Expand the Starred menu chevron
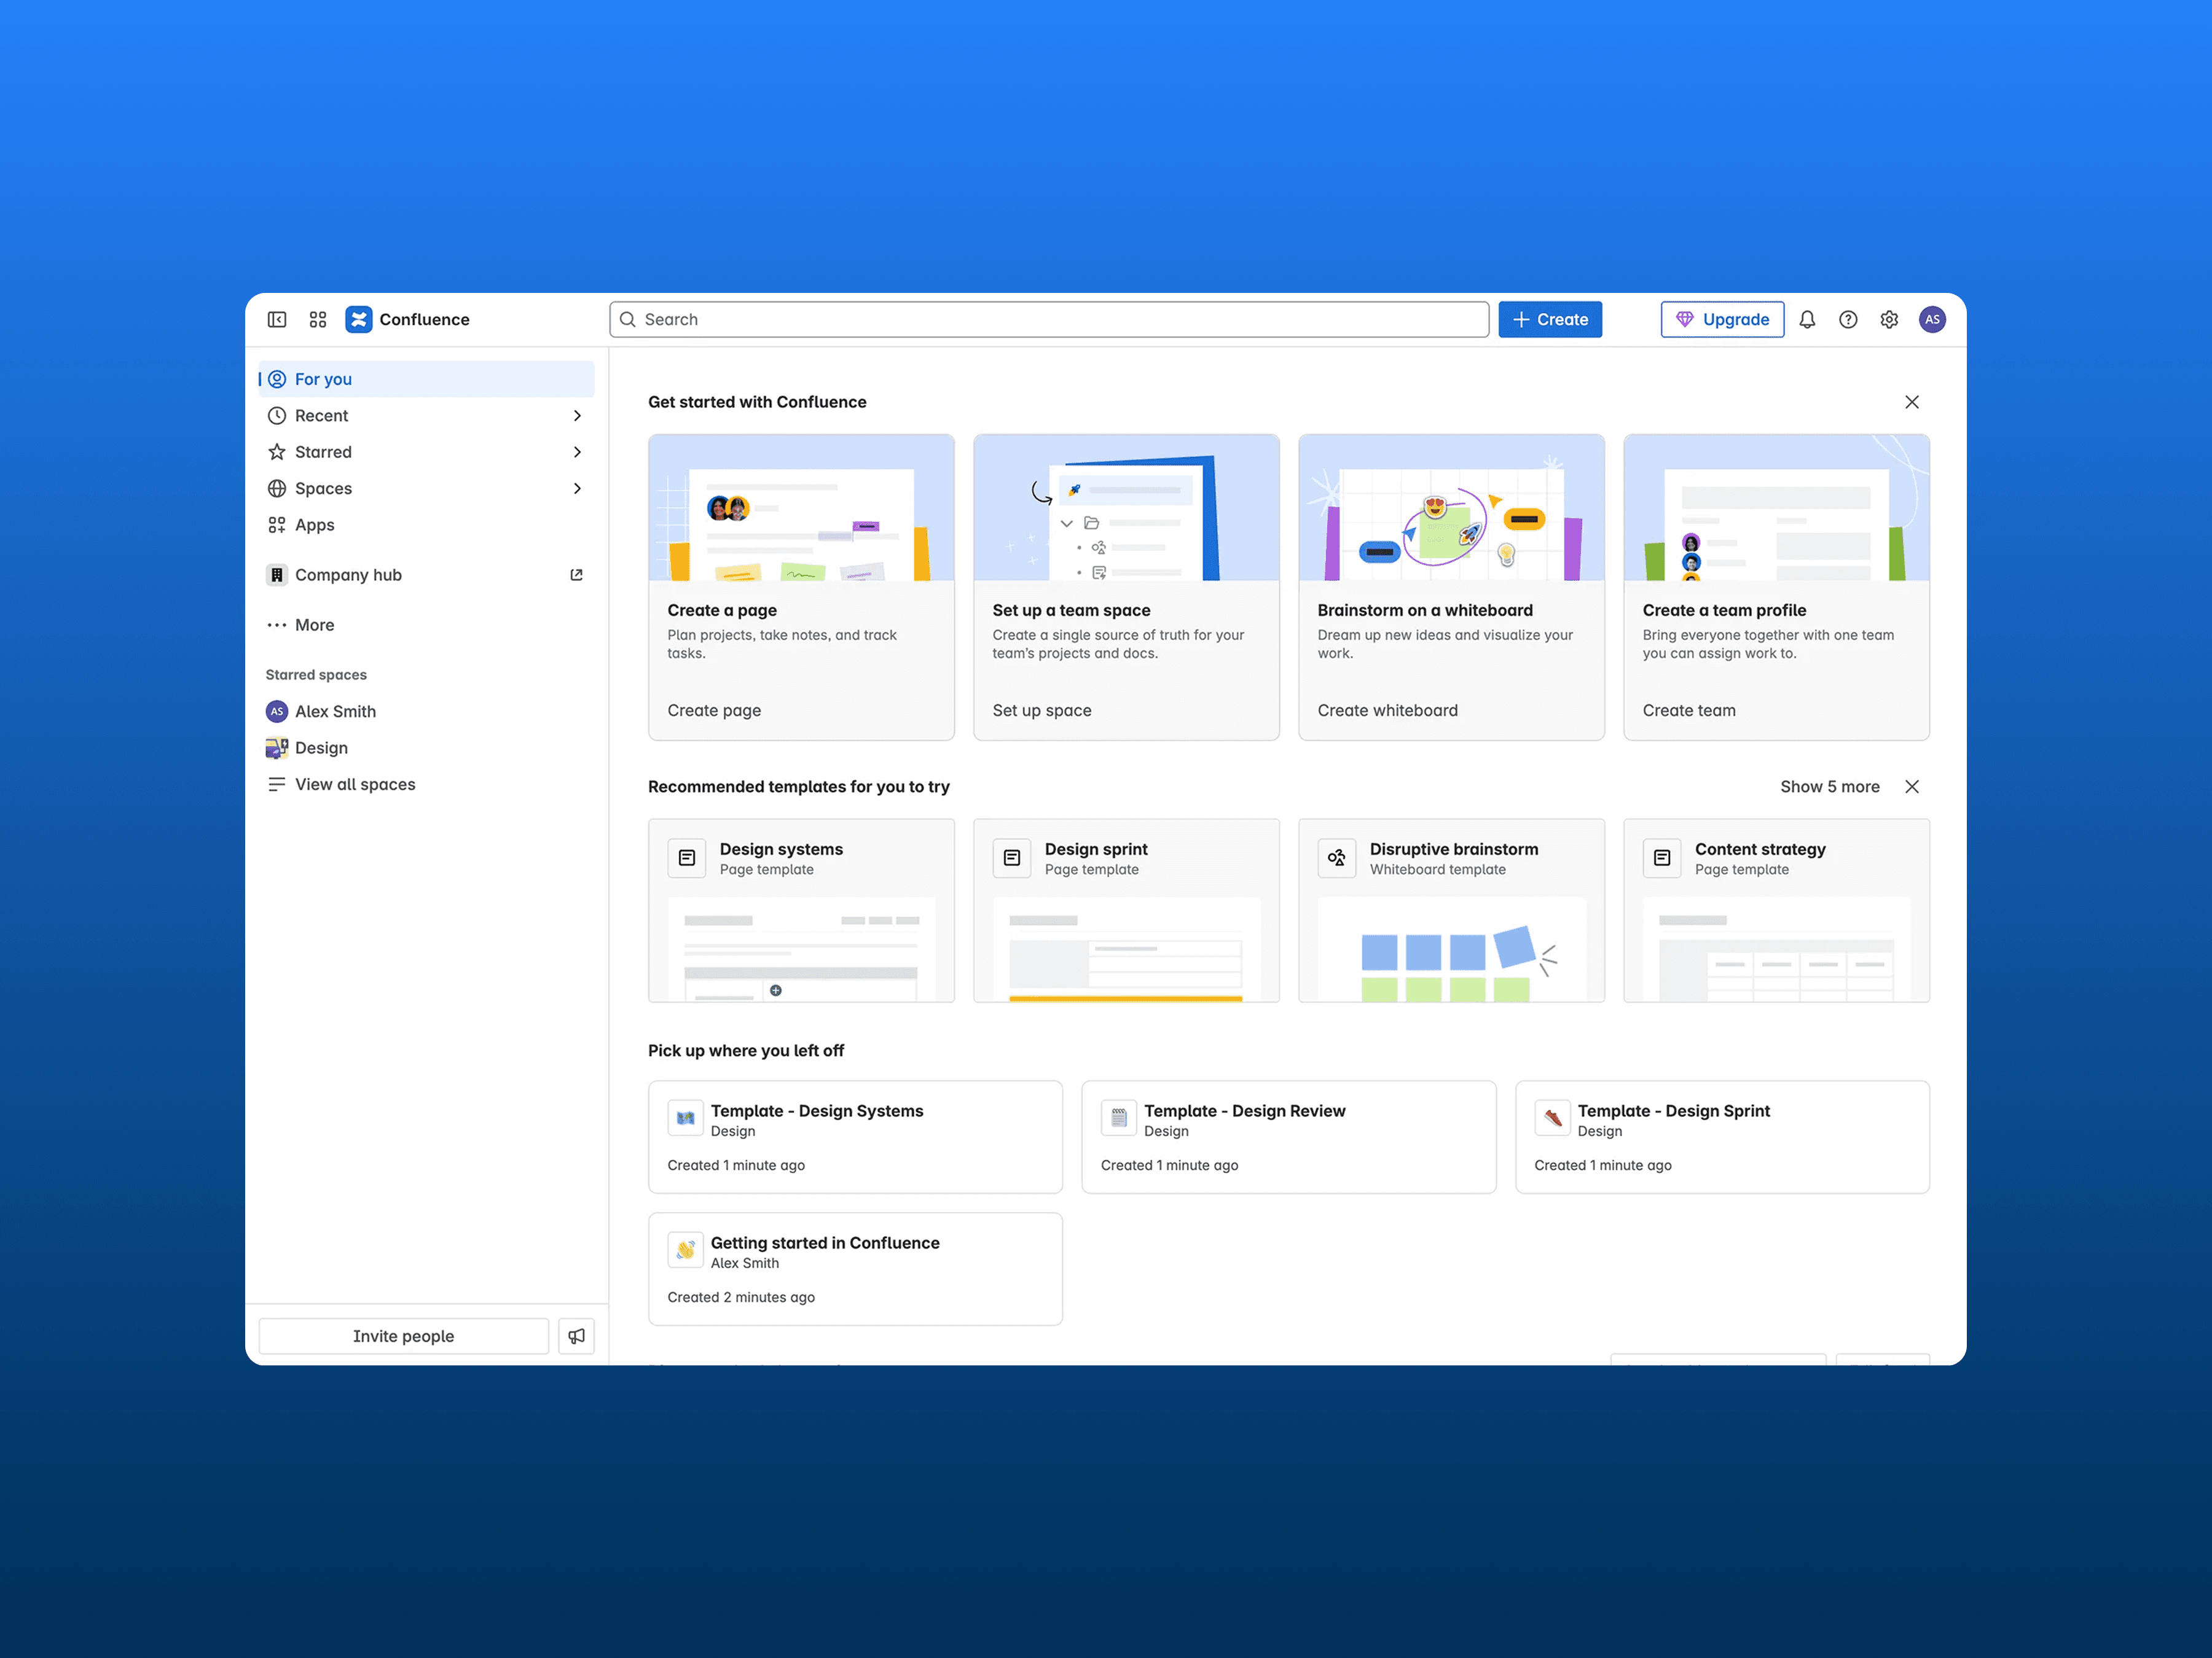Image resolution: width=2212 pixels, height=1658 pixels. tap(577, 452)
